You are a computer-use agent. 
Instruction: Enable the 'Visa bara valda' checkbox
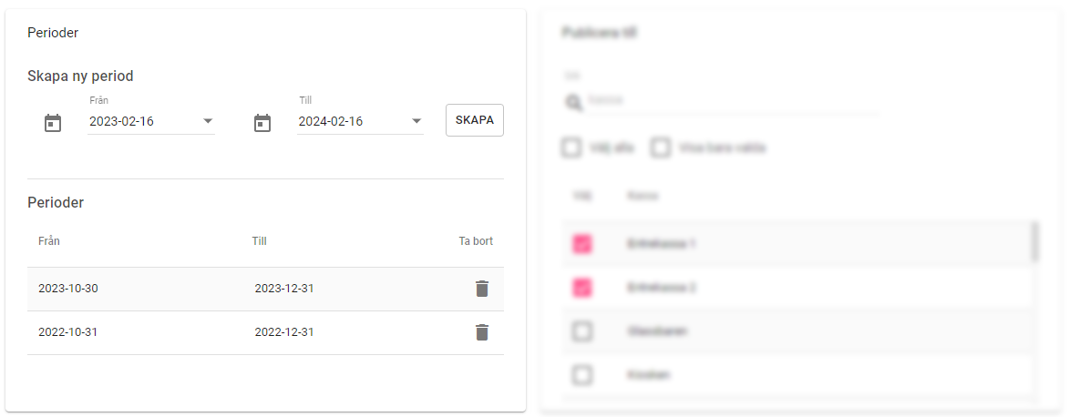tap(661, 147)
